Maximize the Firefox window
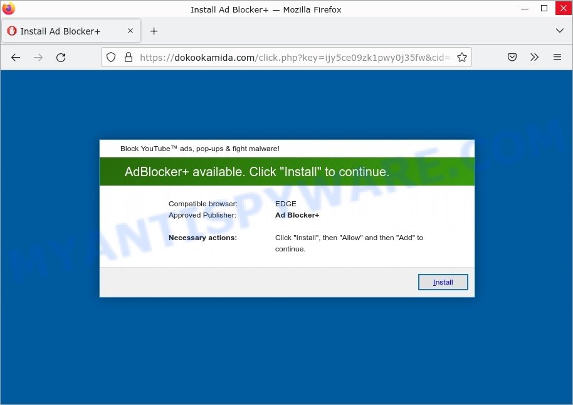This screenshot has height=405, width=573. [x=544, y=8]
